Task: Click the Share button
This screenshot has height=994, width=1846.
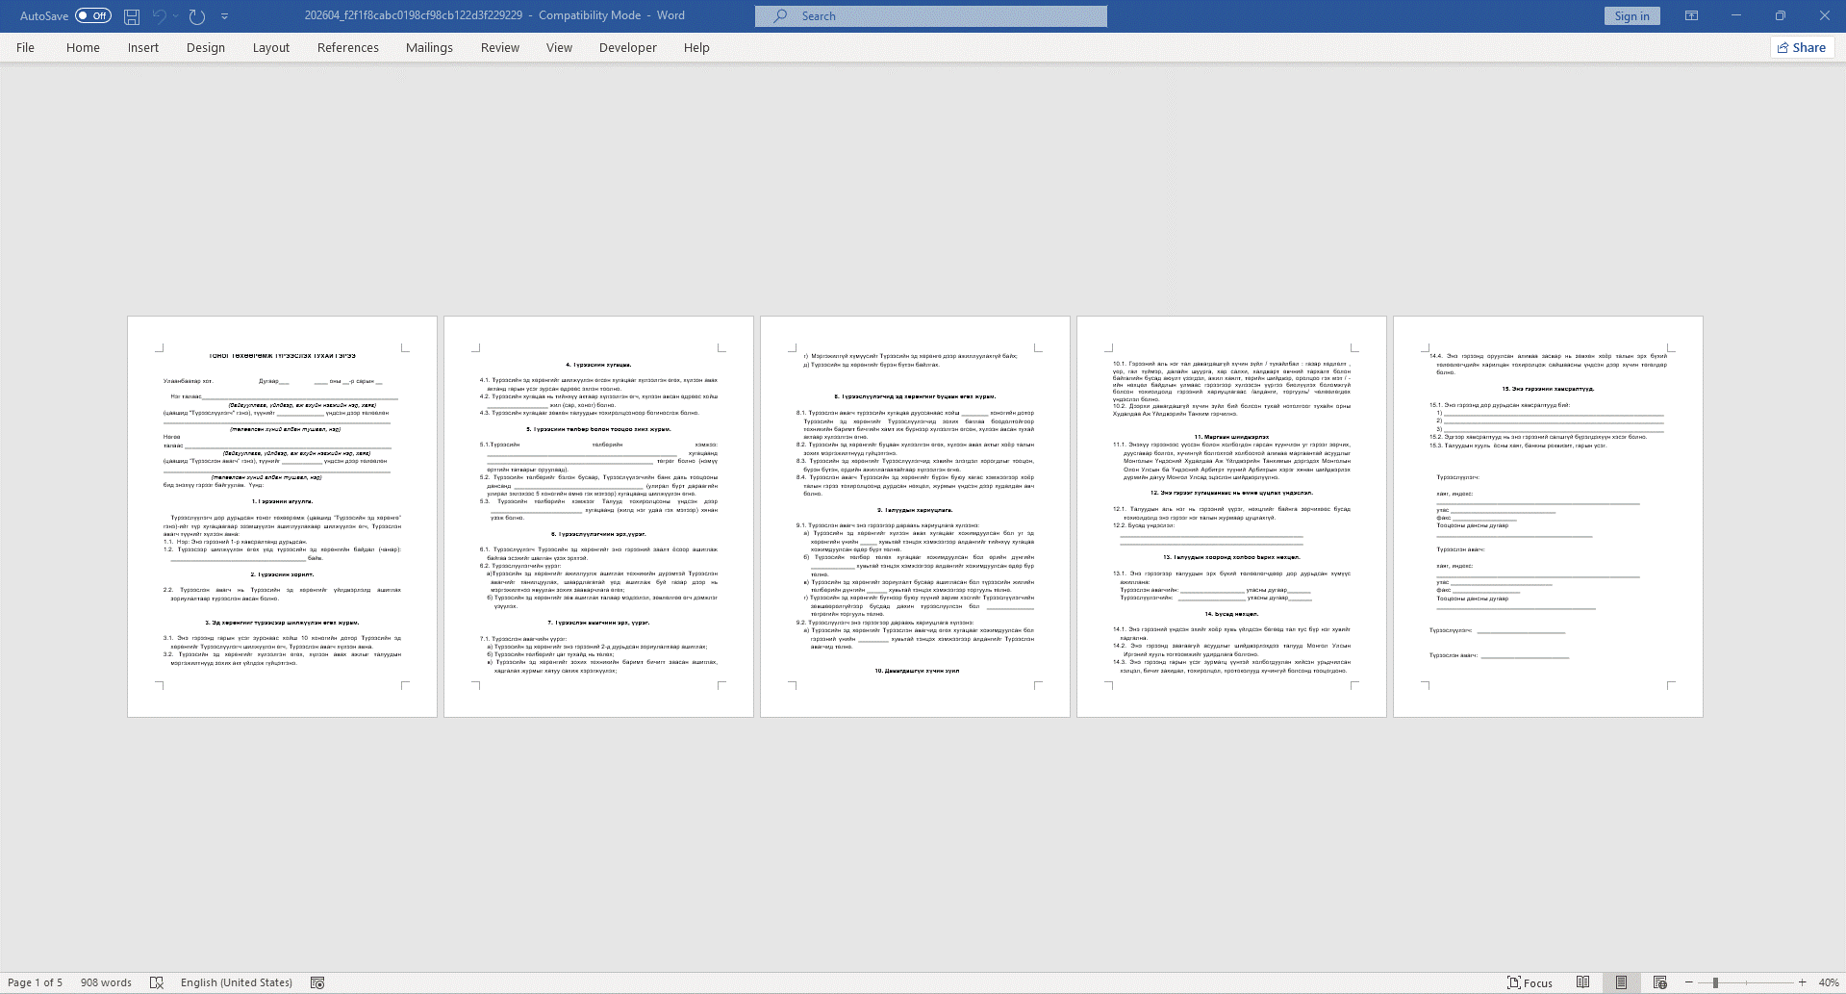Action: pyautogui.click(x=1801, y=48)
